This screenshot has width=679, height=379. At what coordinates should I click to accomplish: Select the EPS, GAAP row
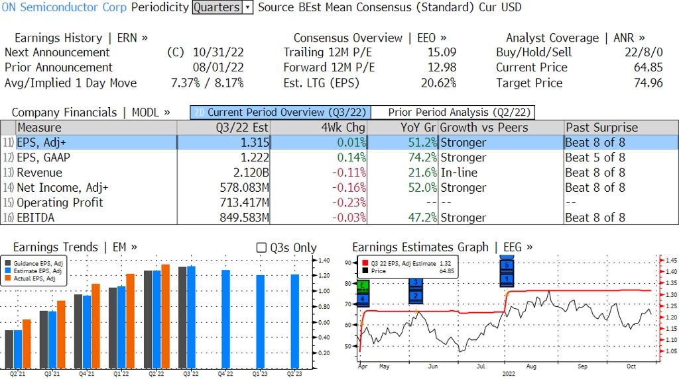tap(339, 157)
